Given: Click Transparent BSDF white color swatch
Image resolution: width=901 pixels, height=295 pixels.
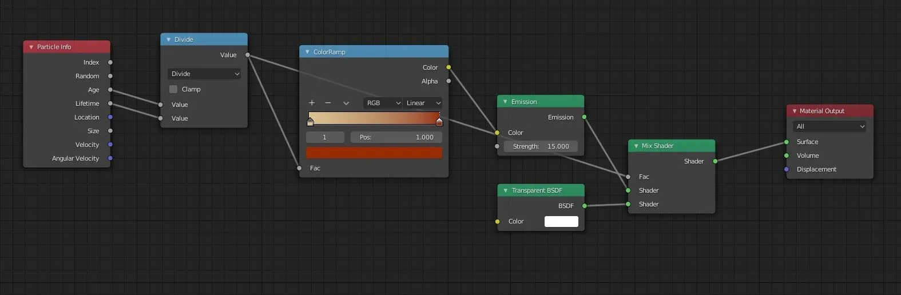Looking at the screenshot, I should 561,221.
